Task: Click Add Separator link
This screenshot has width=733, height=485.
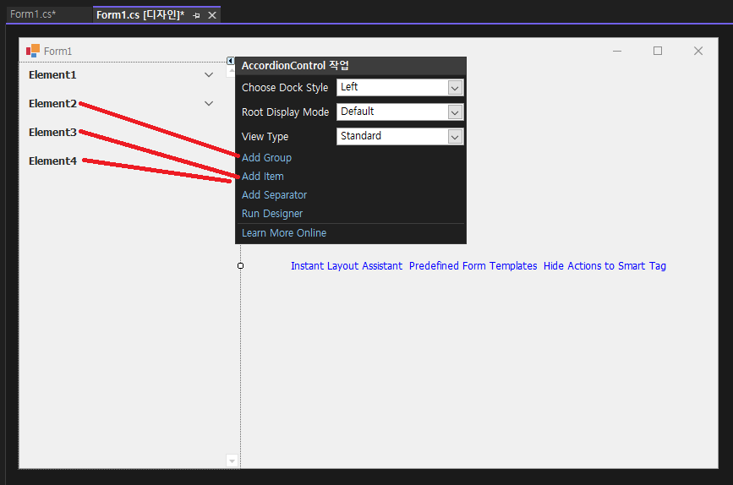Action: [275, 195]
